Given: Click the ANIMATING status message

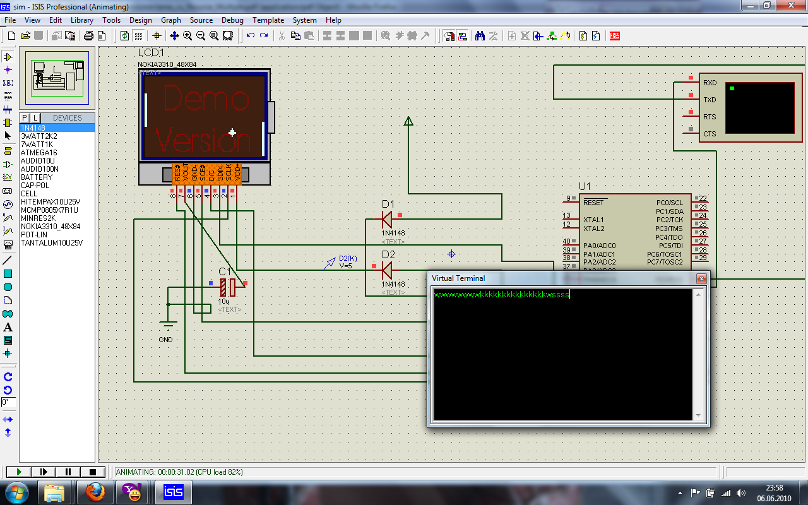Looking at the screenshot, I should (179, 472).
